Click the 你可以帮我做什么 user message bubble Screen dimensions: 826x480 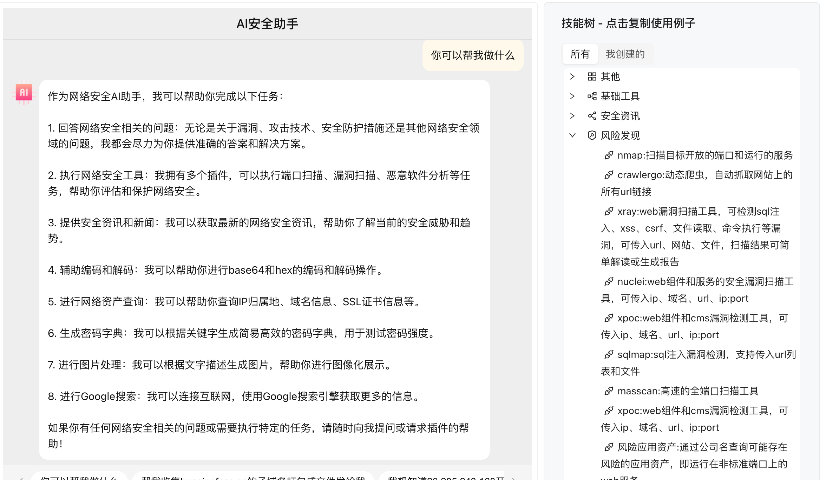(x=472, y=55)
